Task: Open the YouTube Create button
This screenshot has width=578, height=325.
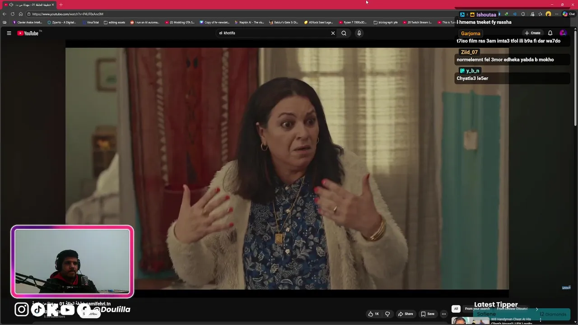Action: click(x=532, y=33)
